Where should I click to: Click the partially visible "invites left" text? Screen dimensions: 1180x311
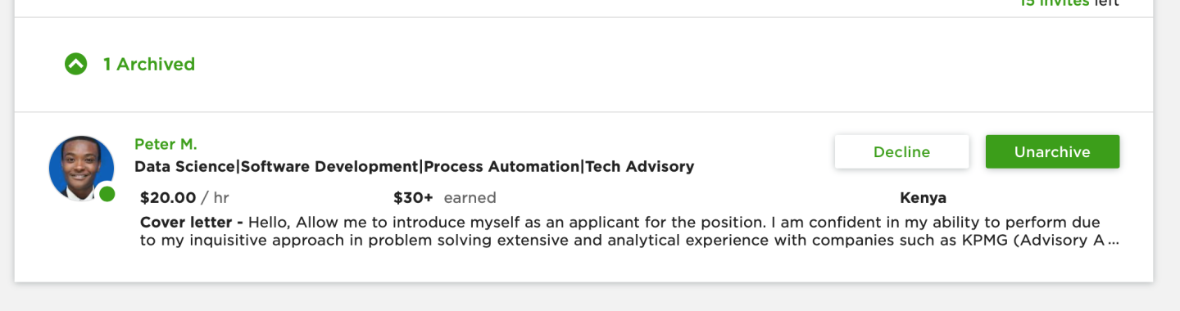(x=1069, y=3)
